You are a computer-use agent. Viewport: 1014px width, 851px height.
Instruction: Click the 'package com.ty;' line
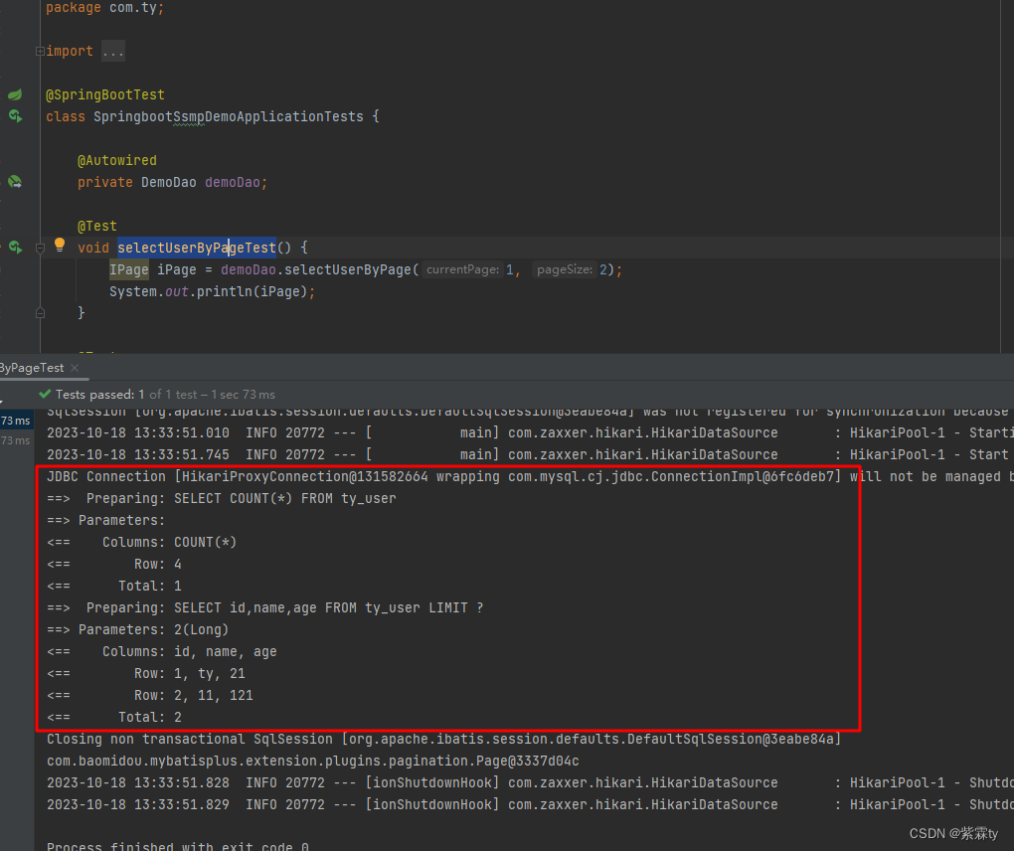coord(104,8)
